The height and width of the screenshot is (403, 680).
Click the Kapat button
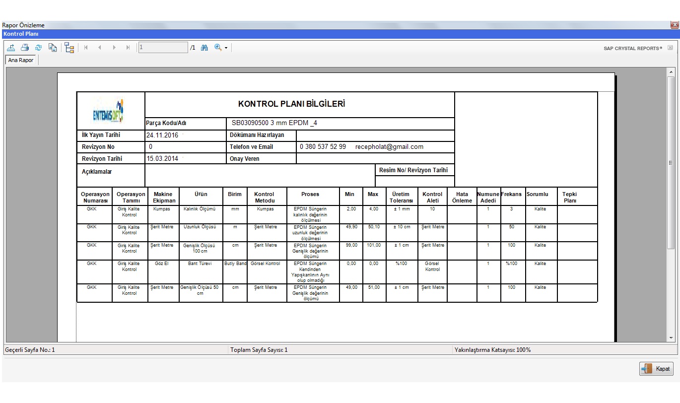656,369
